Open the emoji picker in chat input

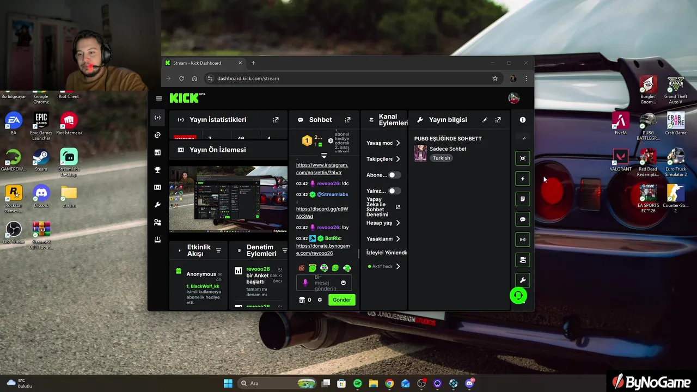click(344, 283)
